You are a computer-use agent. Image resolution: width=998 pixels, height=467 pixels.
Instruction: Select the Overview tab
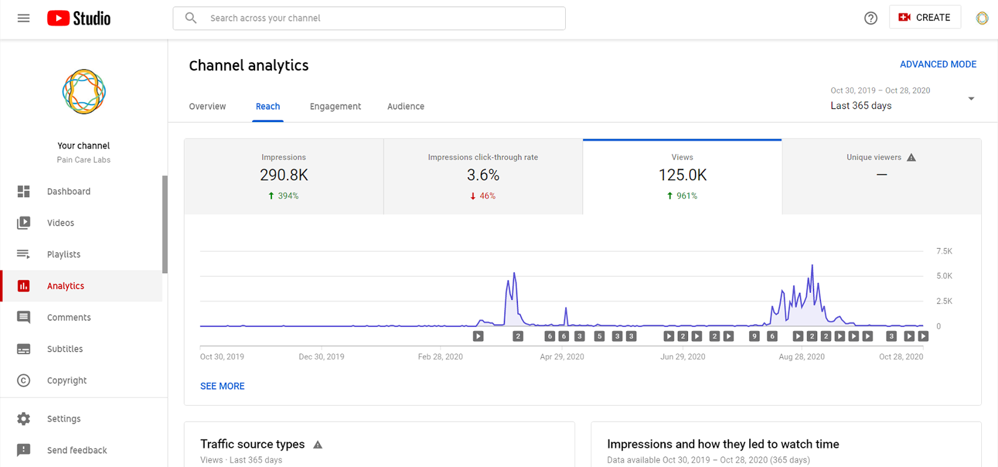point(208,107)
